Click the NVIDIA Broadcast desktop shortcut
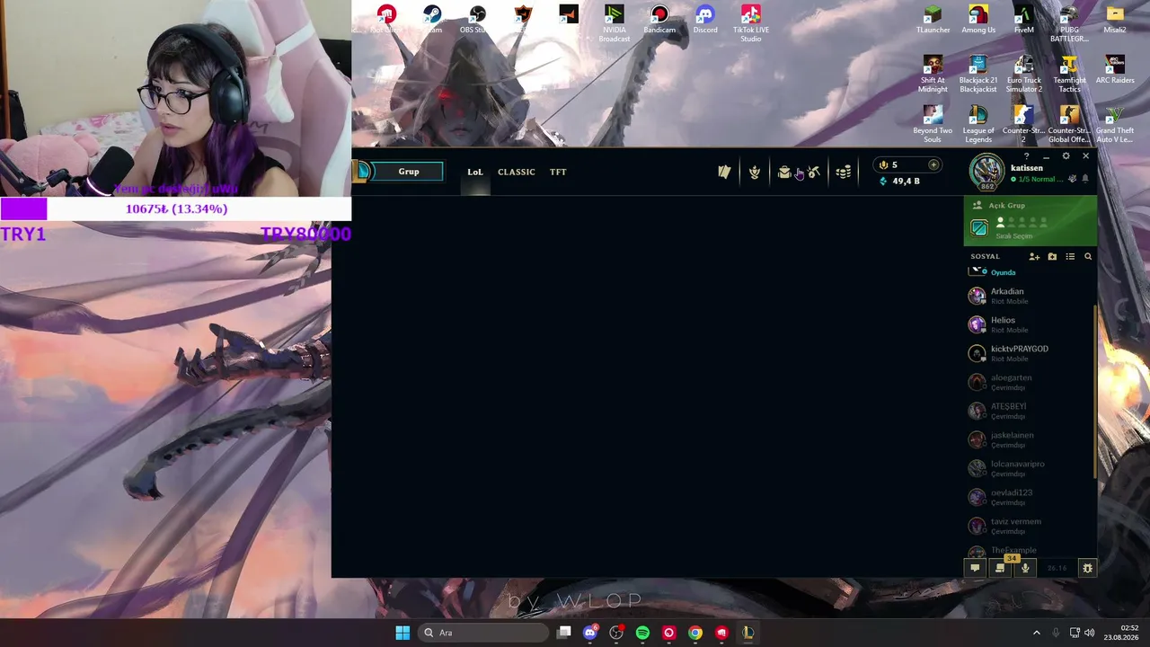Viewport: 1150px width, 647px height. 615,23
